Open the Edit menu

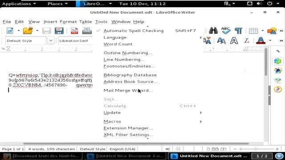19,22
